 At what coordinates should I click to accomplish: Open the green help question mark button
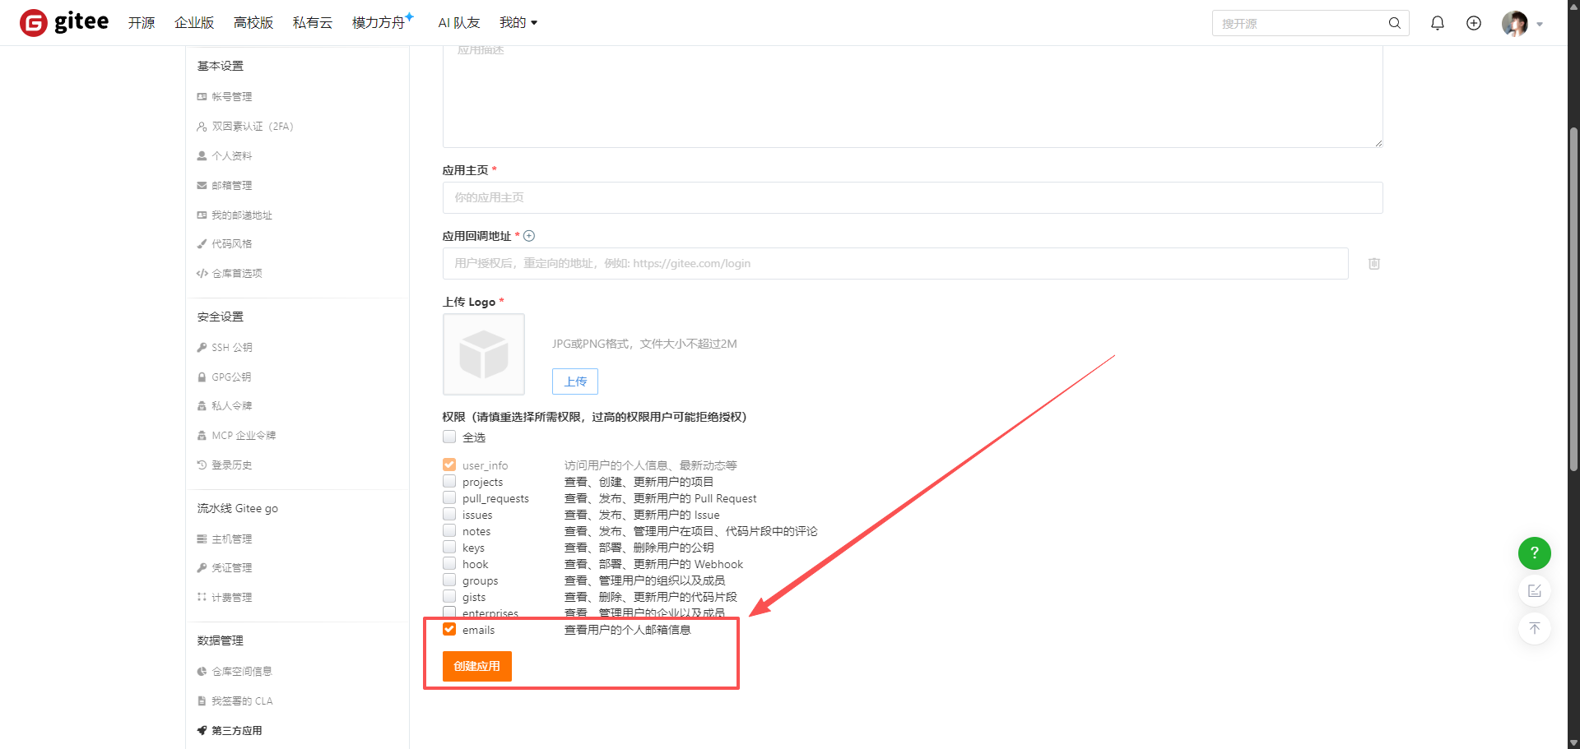point(1534,553)
